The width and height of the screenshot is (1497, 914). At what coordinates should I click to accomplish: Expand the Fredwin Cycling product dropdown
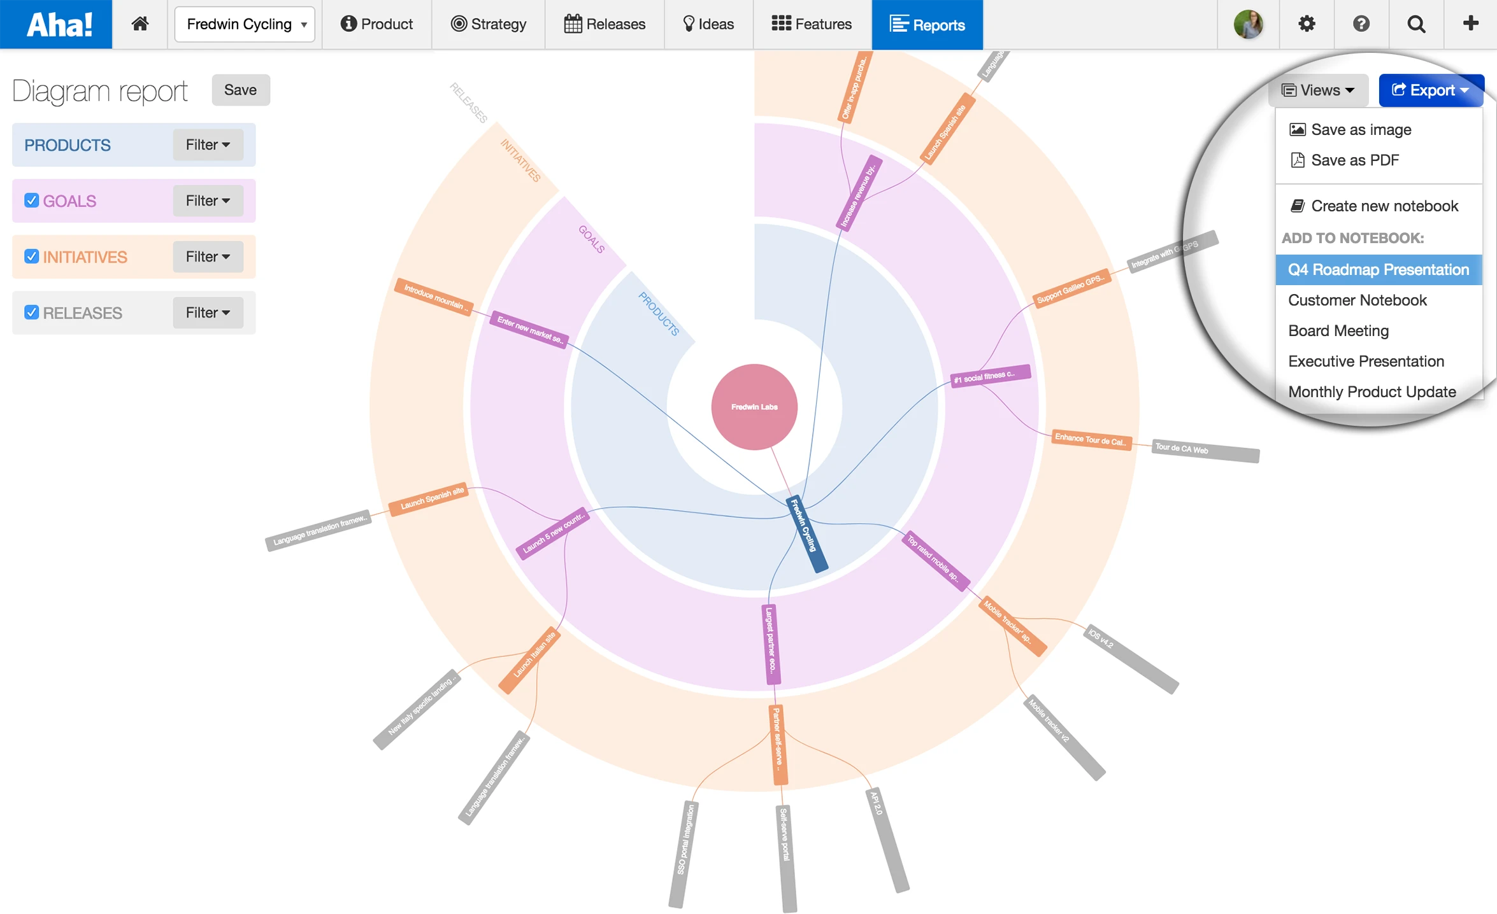[245, 24]
